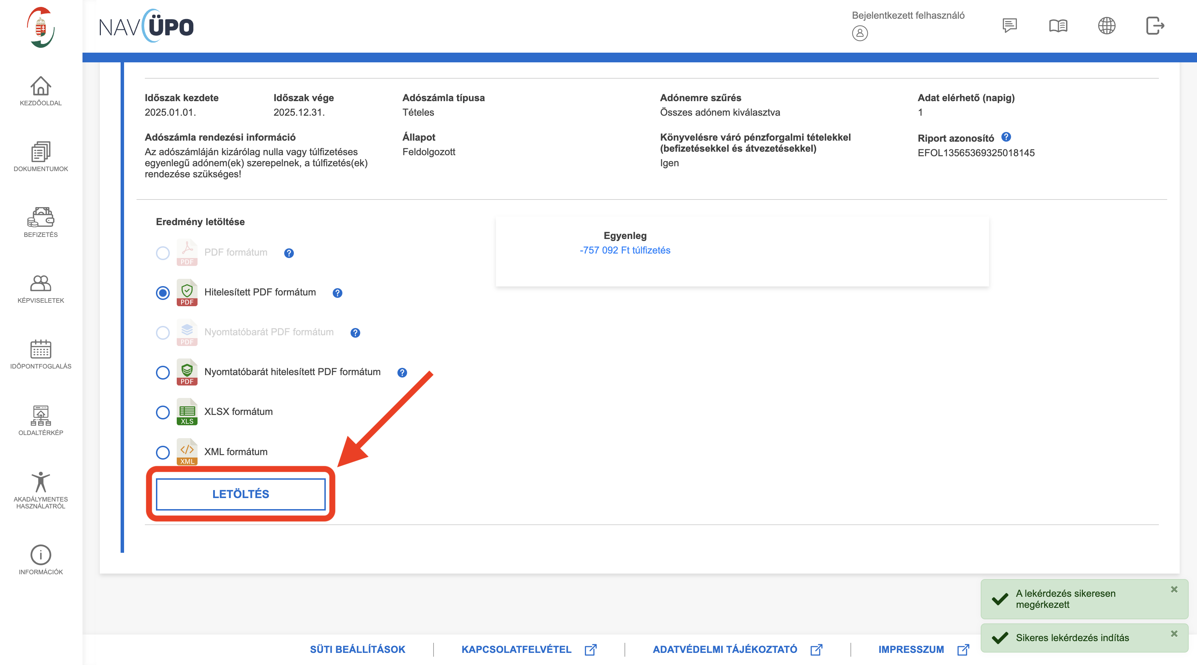Select Nyomtatóbarát PDF formátum radio button
The height and width of the screenshot is (665, 1197).
(163, 332)
